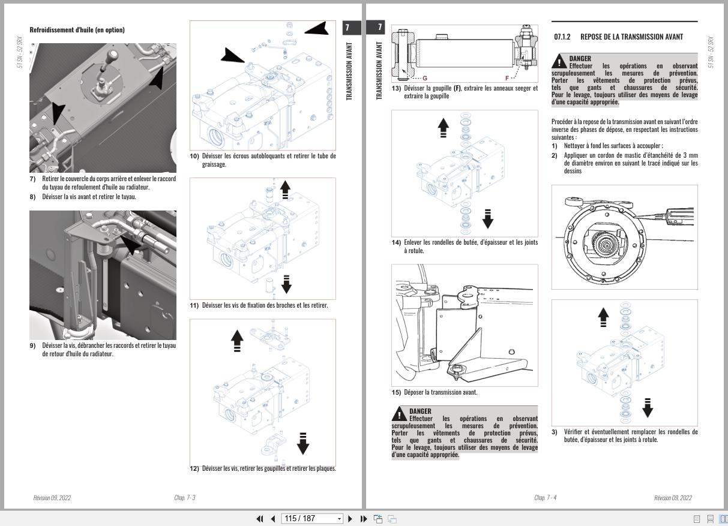Click the transmission support bracket drawing
The width and height of the screenshot is (728, 526).
tap(465, 324)
